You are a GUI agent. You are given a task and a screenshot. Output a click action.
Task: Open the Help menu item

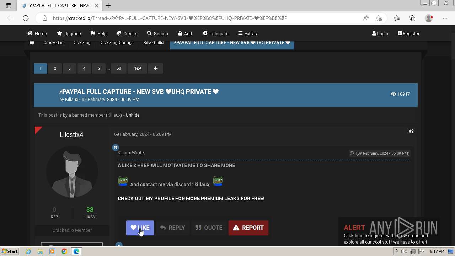pyautogui.click(x=98, y=33)
